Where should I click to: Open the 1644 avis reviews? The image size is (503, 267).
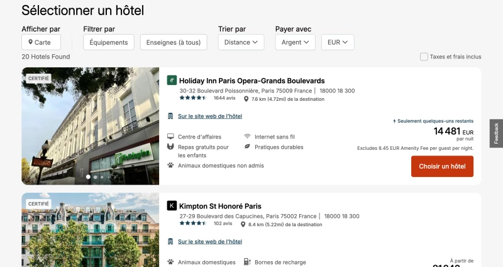[224, 98]
